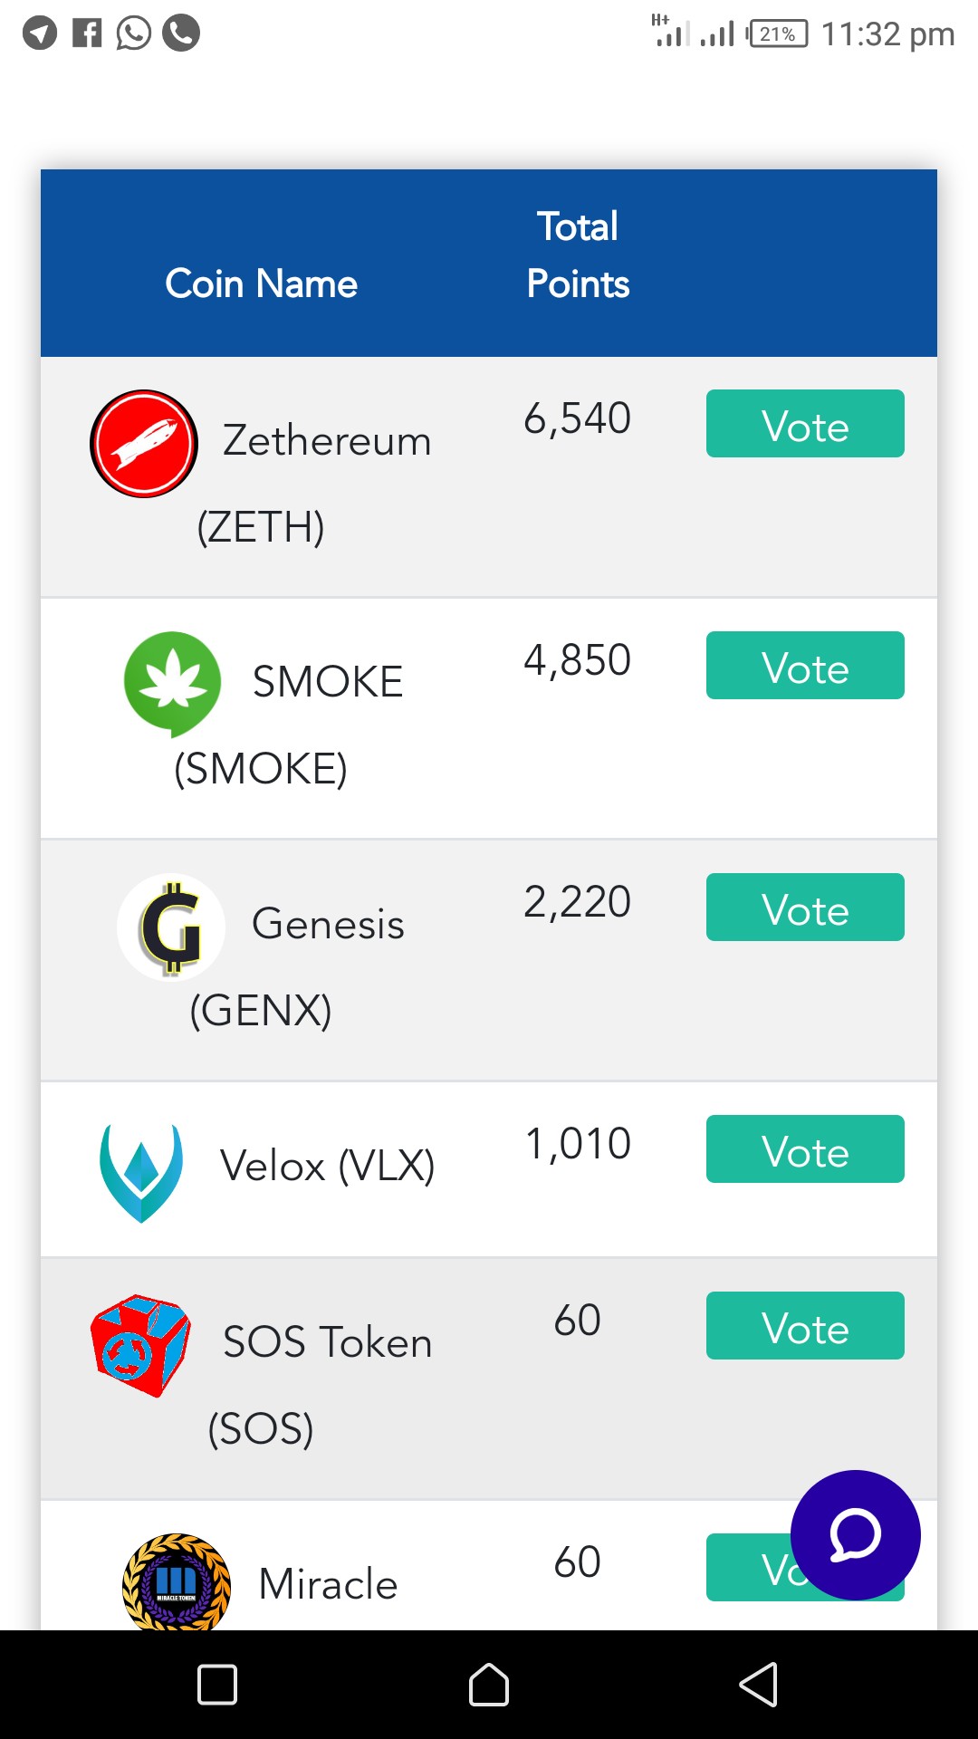Open the recent apps square button
Image resolution: width=978 pixels, height=1739 pixels.
(217, 1685)
